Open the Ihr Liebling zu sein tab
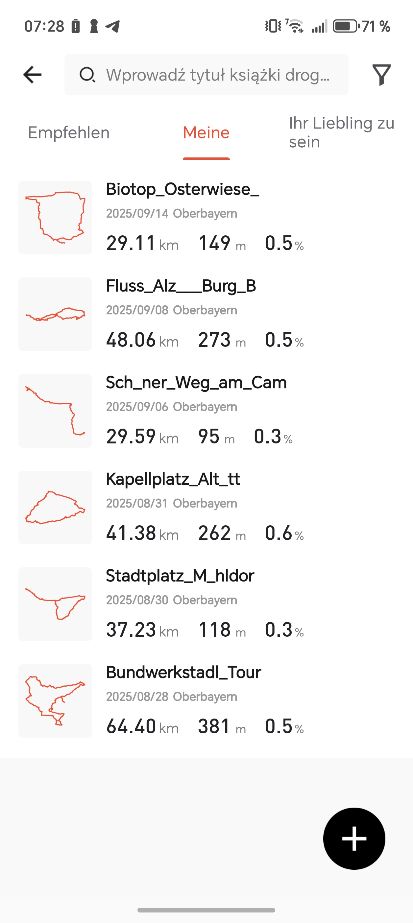Viewport: 413px width, 923px height. pos(341,132)
